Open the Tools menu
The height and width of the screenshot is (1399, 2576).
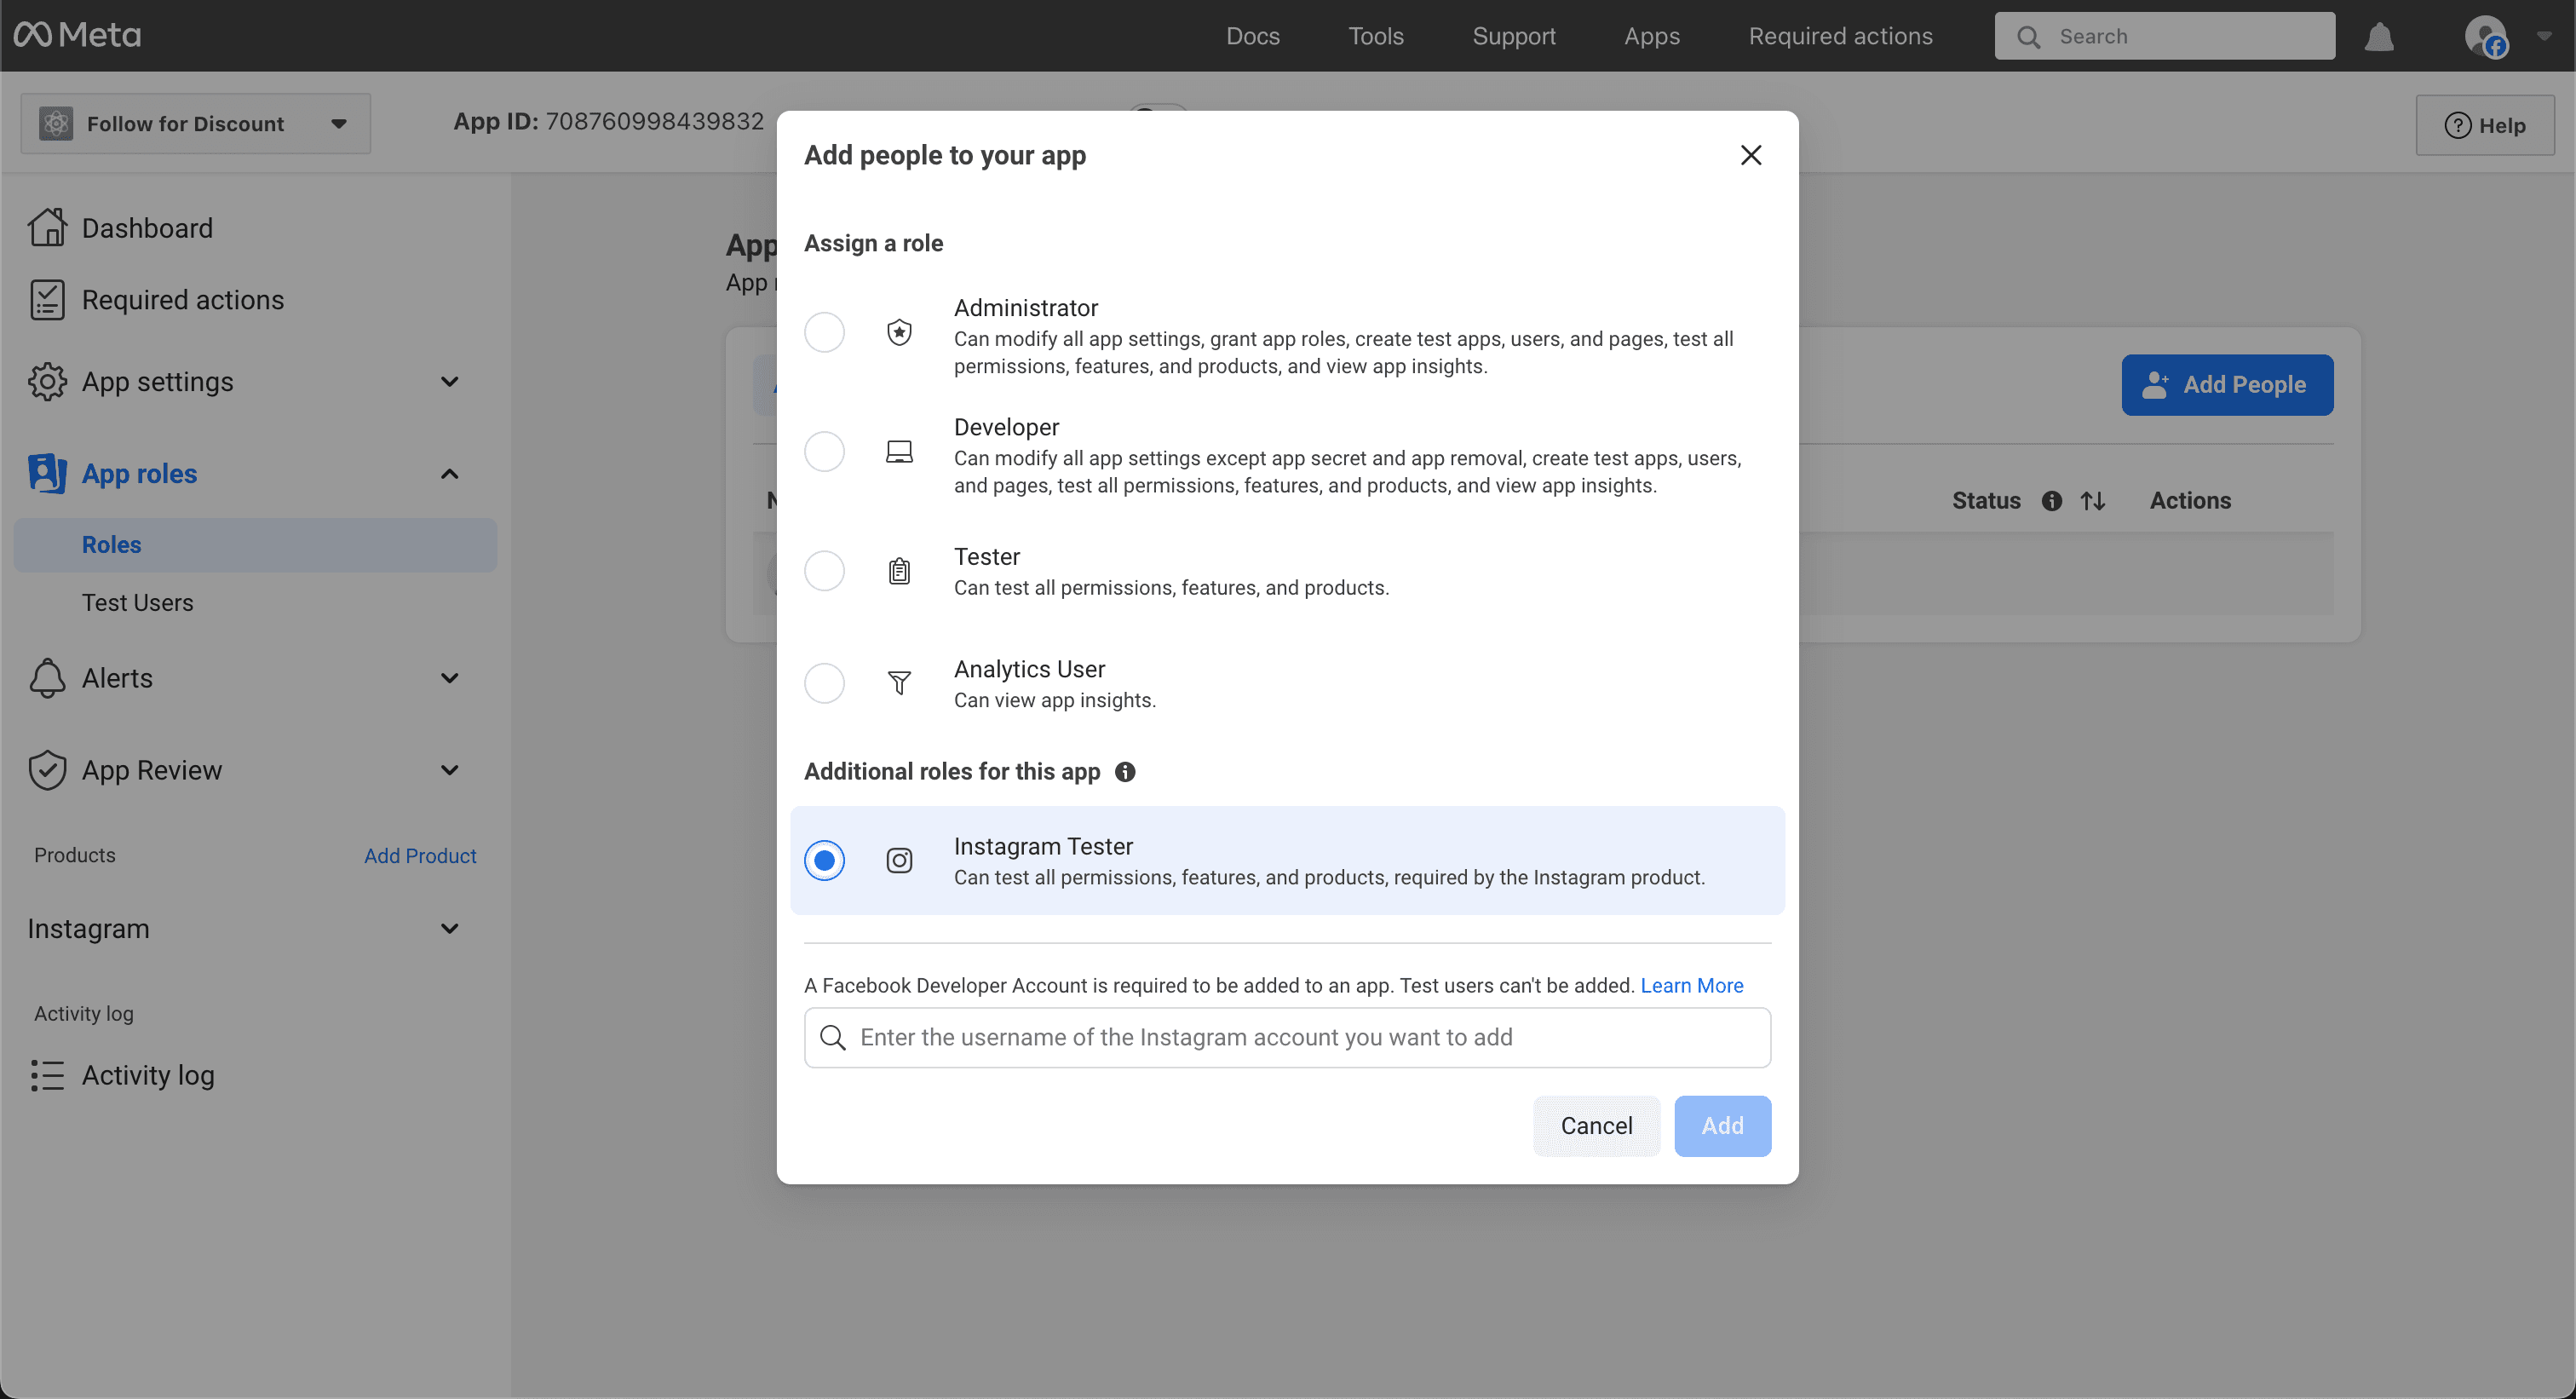click(x=1375, y=36)
